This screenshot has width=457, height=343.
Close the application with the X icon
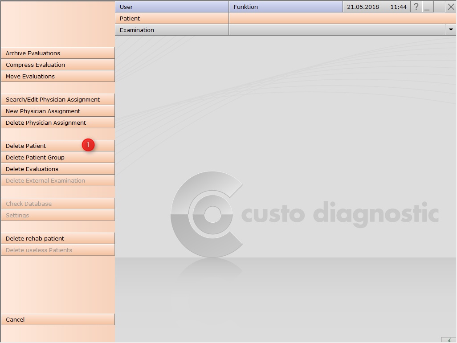[x=451, y=7]
